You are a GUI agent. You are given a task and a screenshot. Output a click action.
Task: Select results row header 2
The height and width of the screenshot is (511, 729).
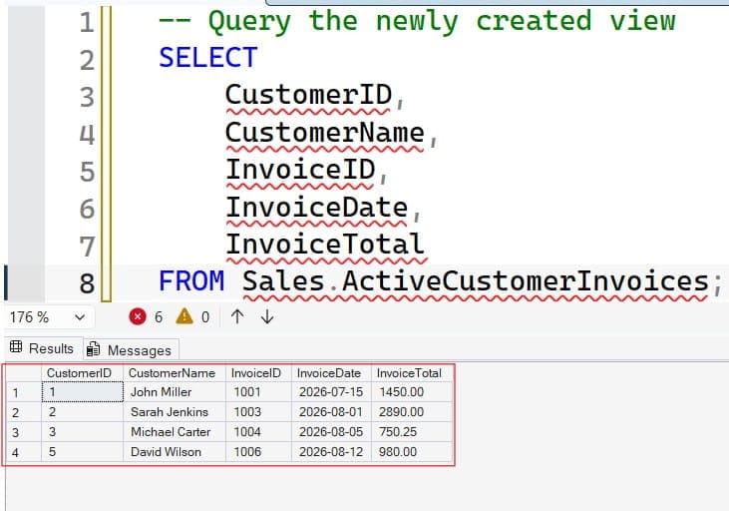coord(24,412)
